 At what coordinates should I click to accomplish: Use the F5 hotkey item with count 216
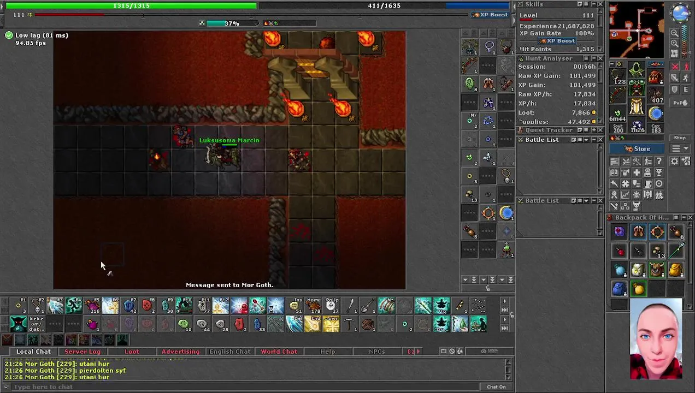(x=92, y=306)
